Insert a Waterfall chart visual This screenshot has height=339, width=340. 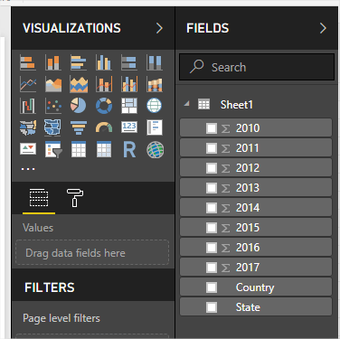click(x=28, y=106)
